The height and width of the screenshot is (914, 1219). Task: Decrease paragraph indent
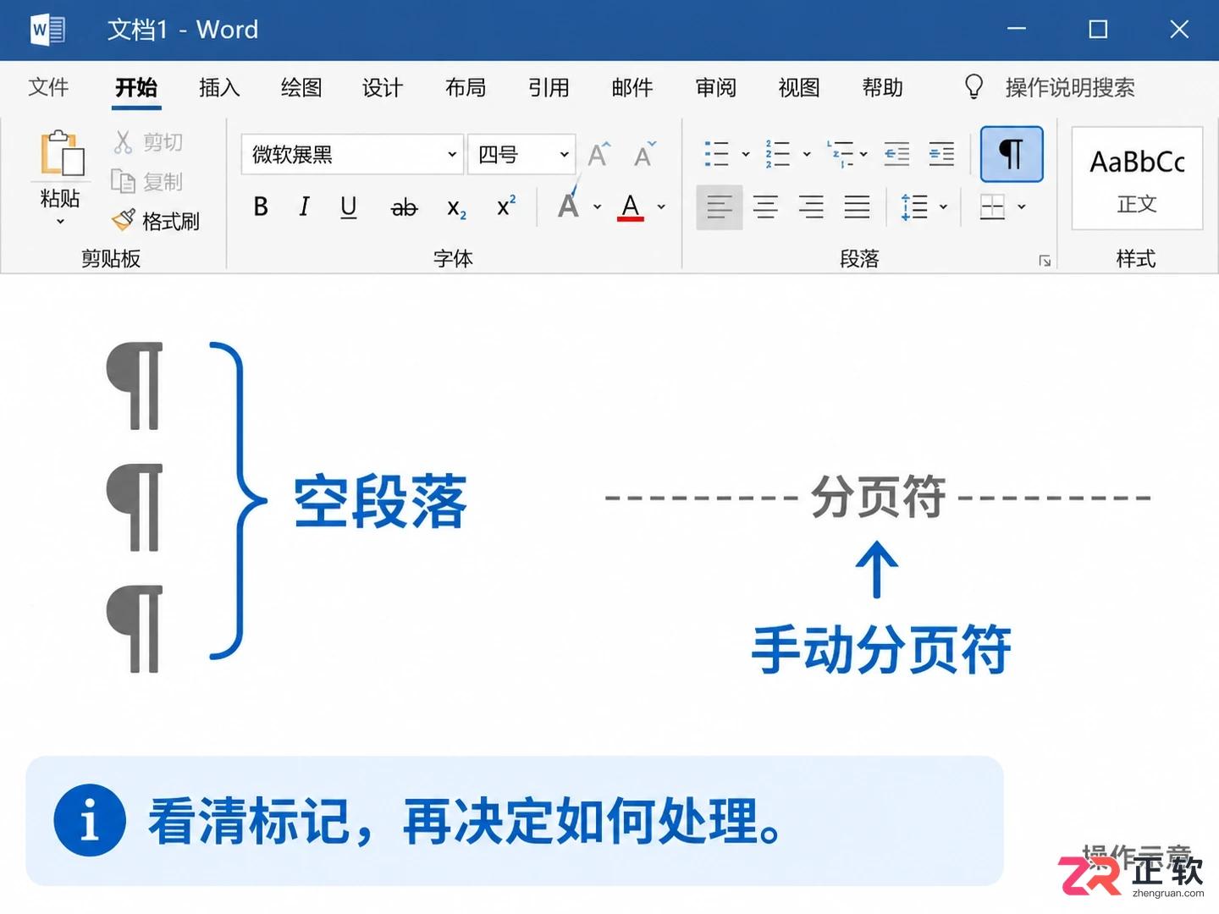896,154
